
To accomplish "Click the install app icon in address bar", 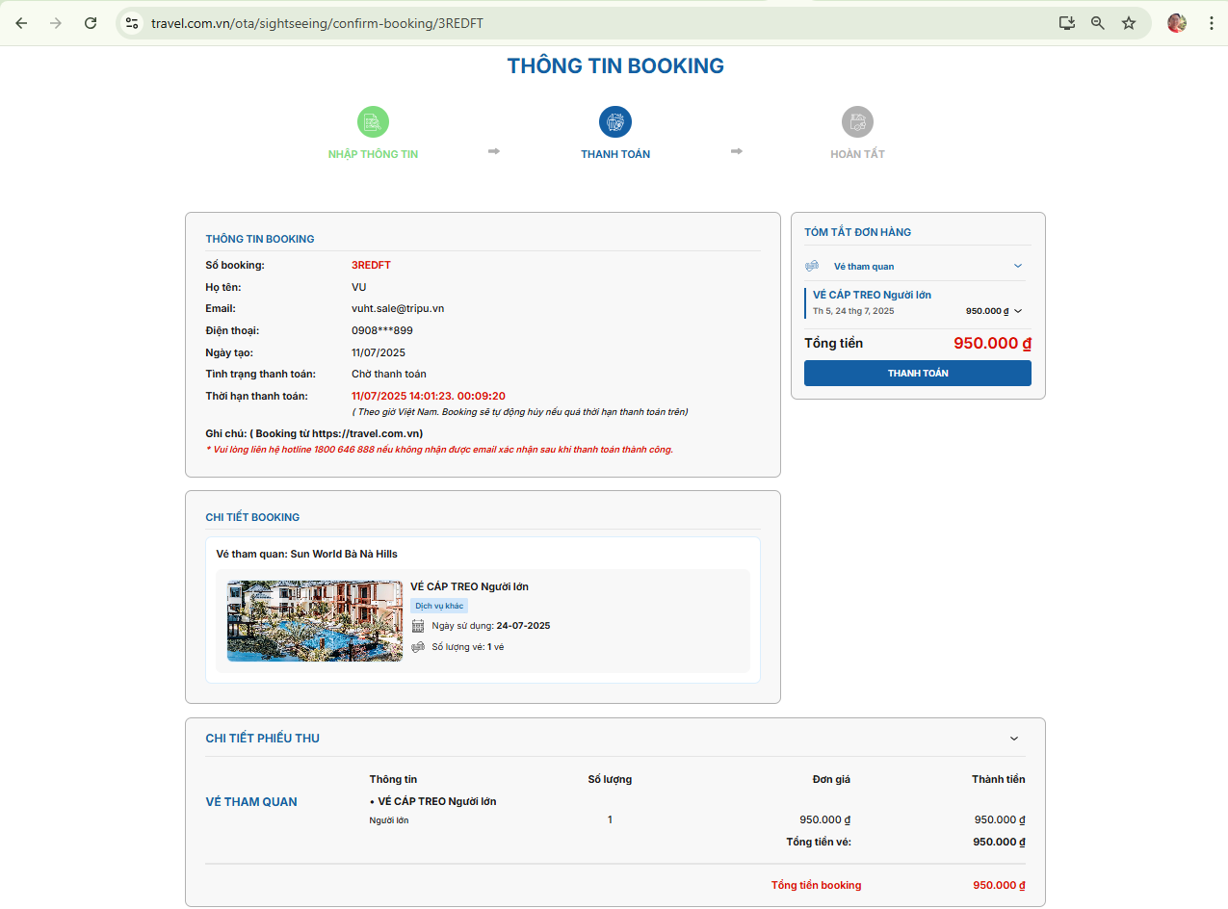I will point(1066,23).
